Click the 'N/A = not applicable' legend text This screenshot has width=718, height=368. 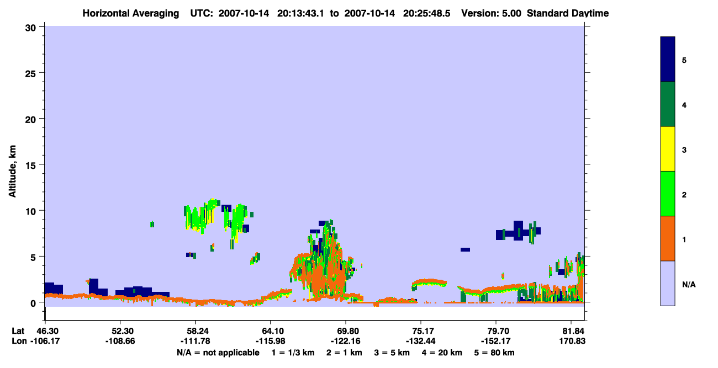(x=218, y=353)
